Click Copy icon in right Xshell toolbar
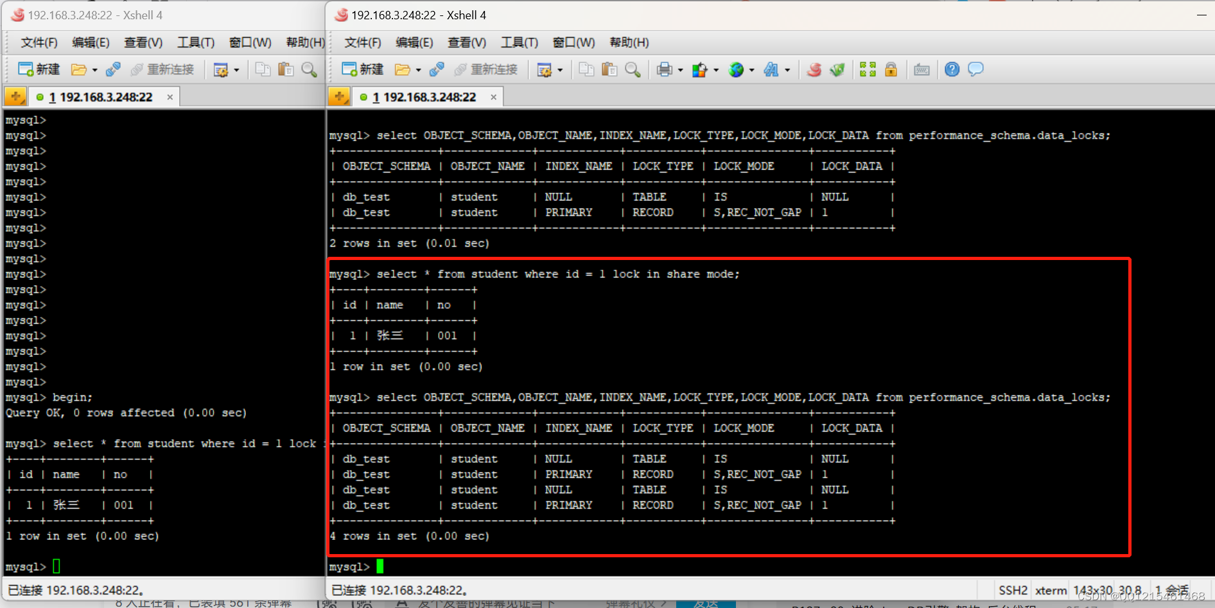The image size is (1215, 608). coord(586,69)
